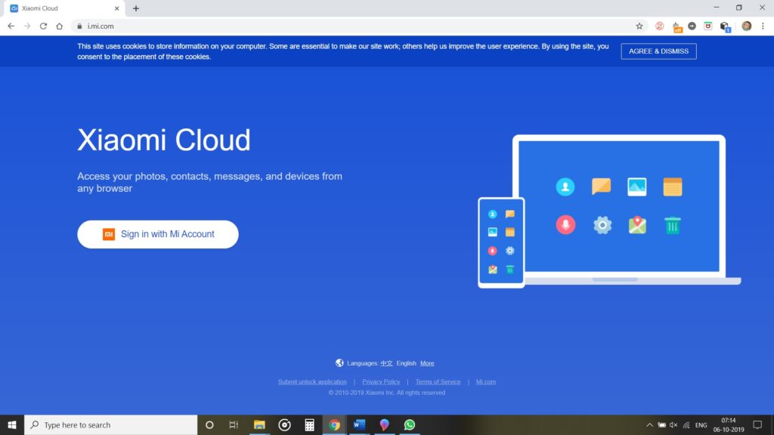Select the English language option
The width and height of the screenshot is (774, 435).
(x=406, y=363)
